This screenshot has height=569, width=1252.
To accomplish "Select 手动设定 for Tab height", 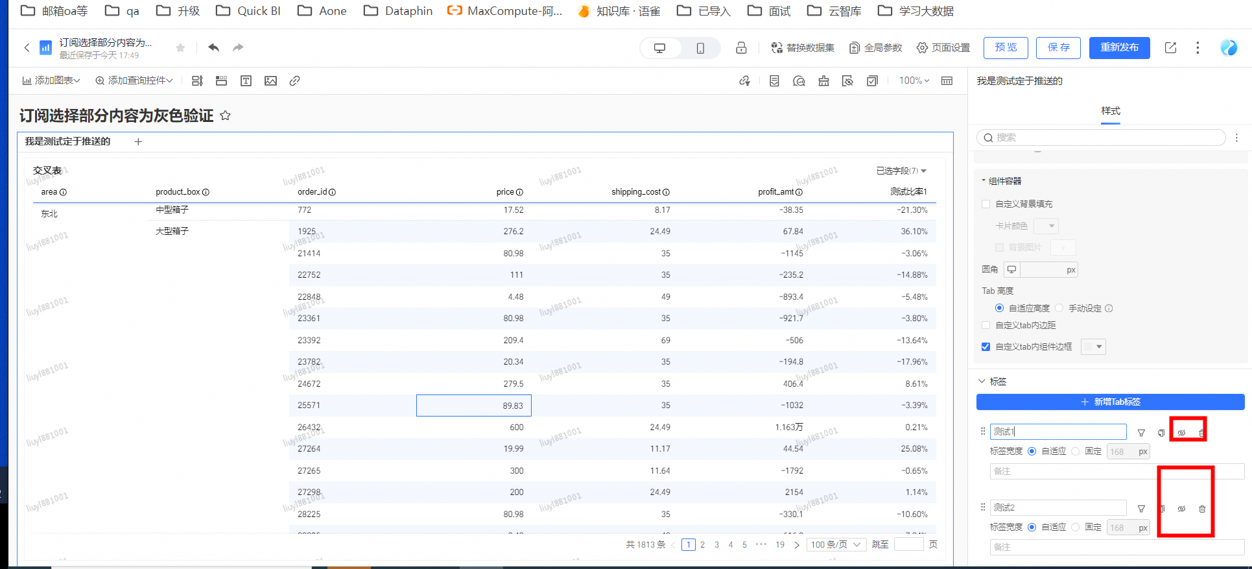I will pyautogui.click(x=1059, y=308).
